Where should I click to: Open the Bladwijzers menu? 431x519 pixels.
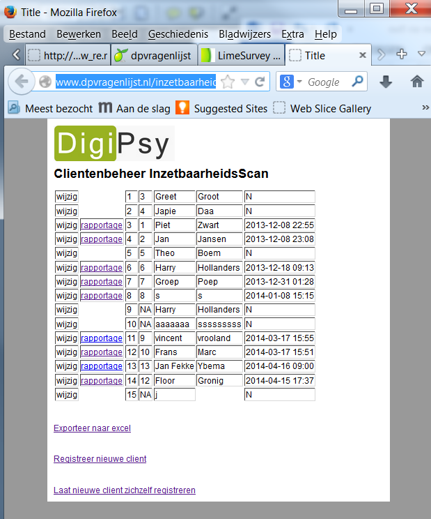click(244, 34)
